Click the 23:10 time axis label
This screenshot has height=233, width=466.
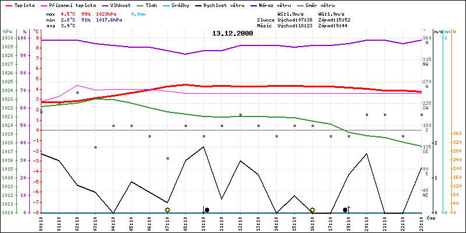(x=421, y=222)
